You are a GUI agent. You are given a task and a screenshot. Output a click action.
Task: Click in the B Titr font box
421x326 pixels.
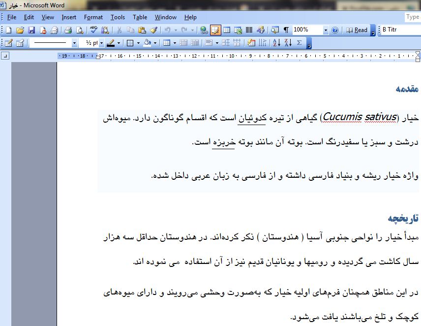coord(399,30)
